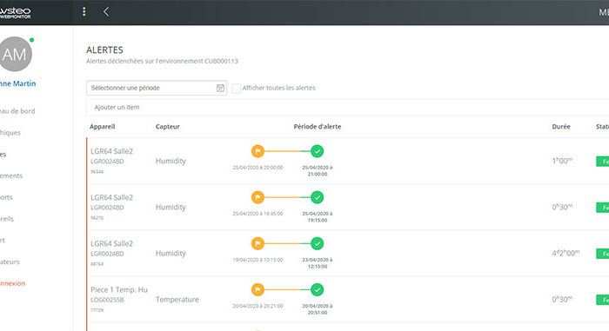Image resolution: width=609 pixels, height=331 pixels.
Task: Click orange flag icon for 19/04/2020 10:15 alert
Action: click(x=258, y=243)
